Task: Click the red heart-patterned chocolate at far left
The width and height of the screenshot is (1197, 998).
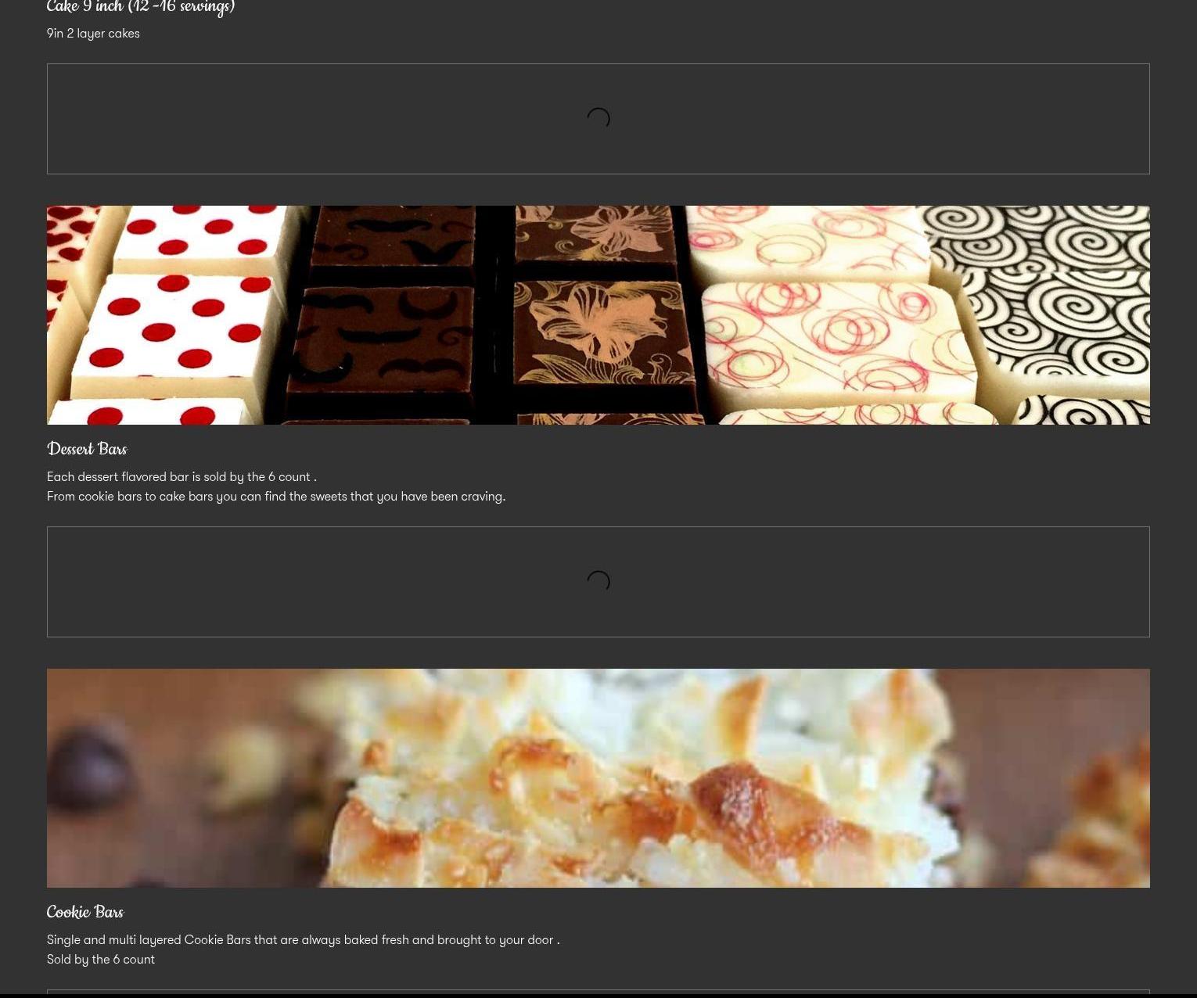Action: click(66, 227)
